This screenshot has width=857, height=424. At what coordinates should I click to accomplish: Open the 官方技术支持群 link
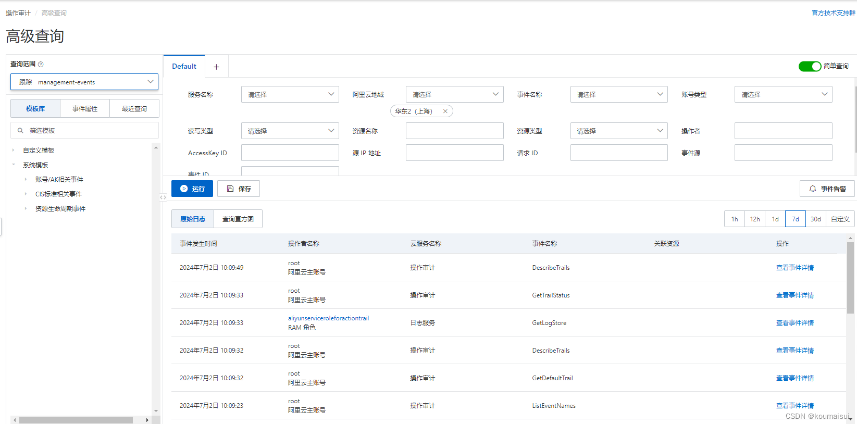834,13
